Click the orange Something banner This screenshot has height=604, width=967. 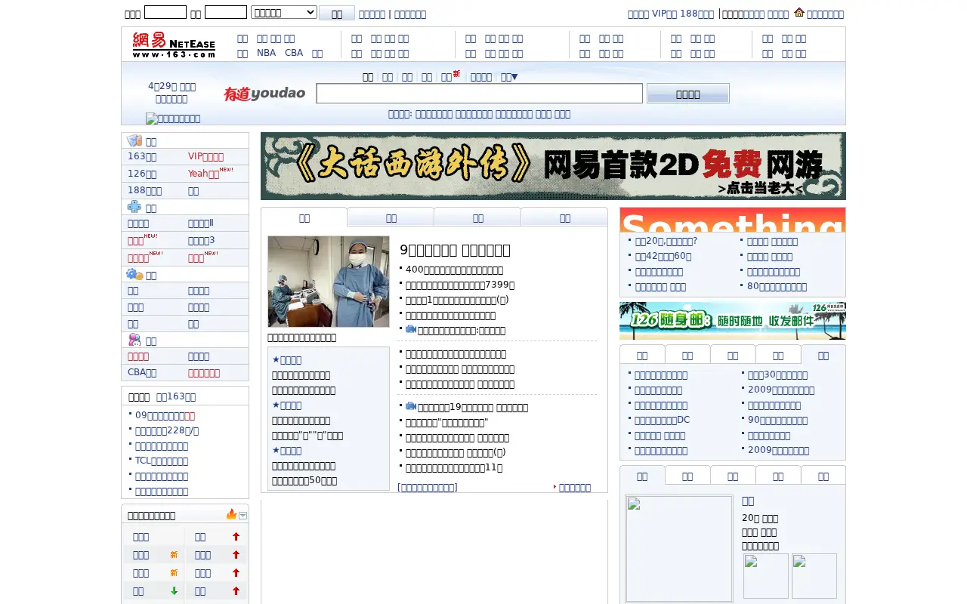(733, 220)
